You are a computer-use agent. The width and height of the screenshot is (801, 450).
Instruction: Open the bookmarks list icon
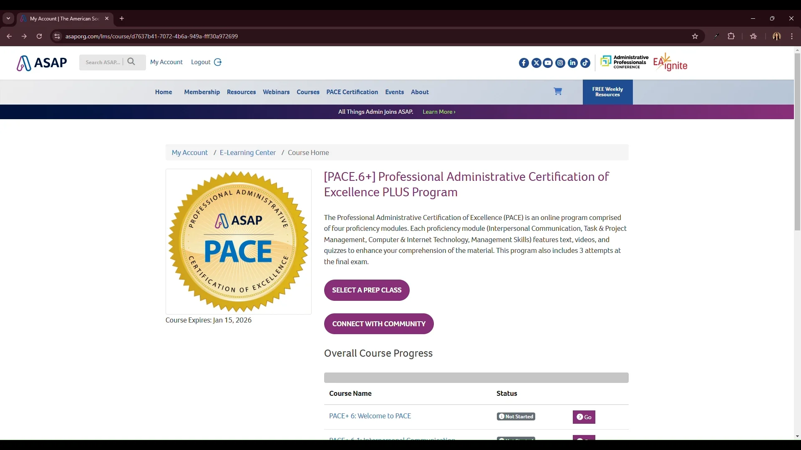753,36
